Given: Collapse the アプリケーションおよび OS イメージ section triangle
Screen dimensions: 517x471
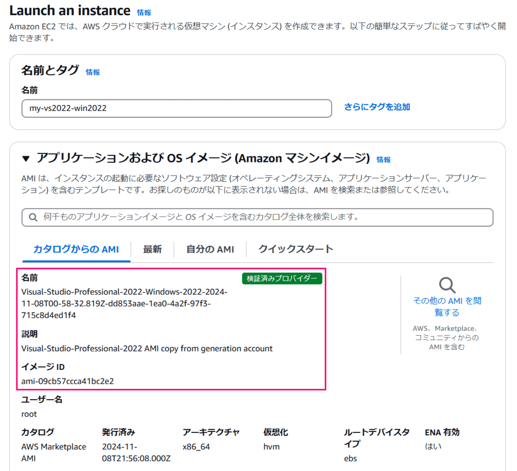Looking at the screenshot, I should click(26, 159).
